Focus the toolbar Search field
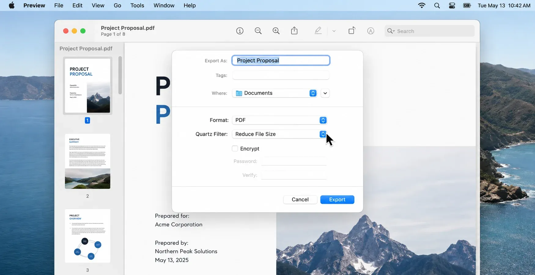Screen dimensions: 535x275 (430, 31)
